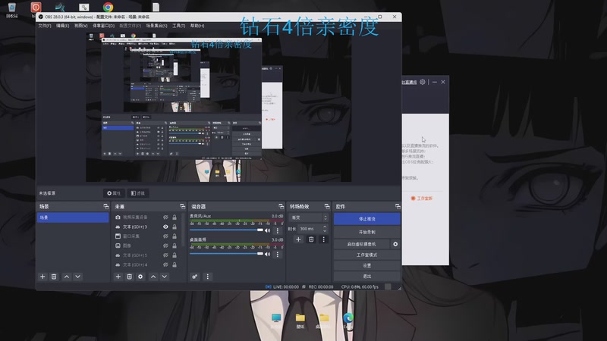607x341 pixels.
Task: Undock the Audio Mixer panel float icon
Action: pos(281,206)
